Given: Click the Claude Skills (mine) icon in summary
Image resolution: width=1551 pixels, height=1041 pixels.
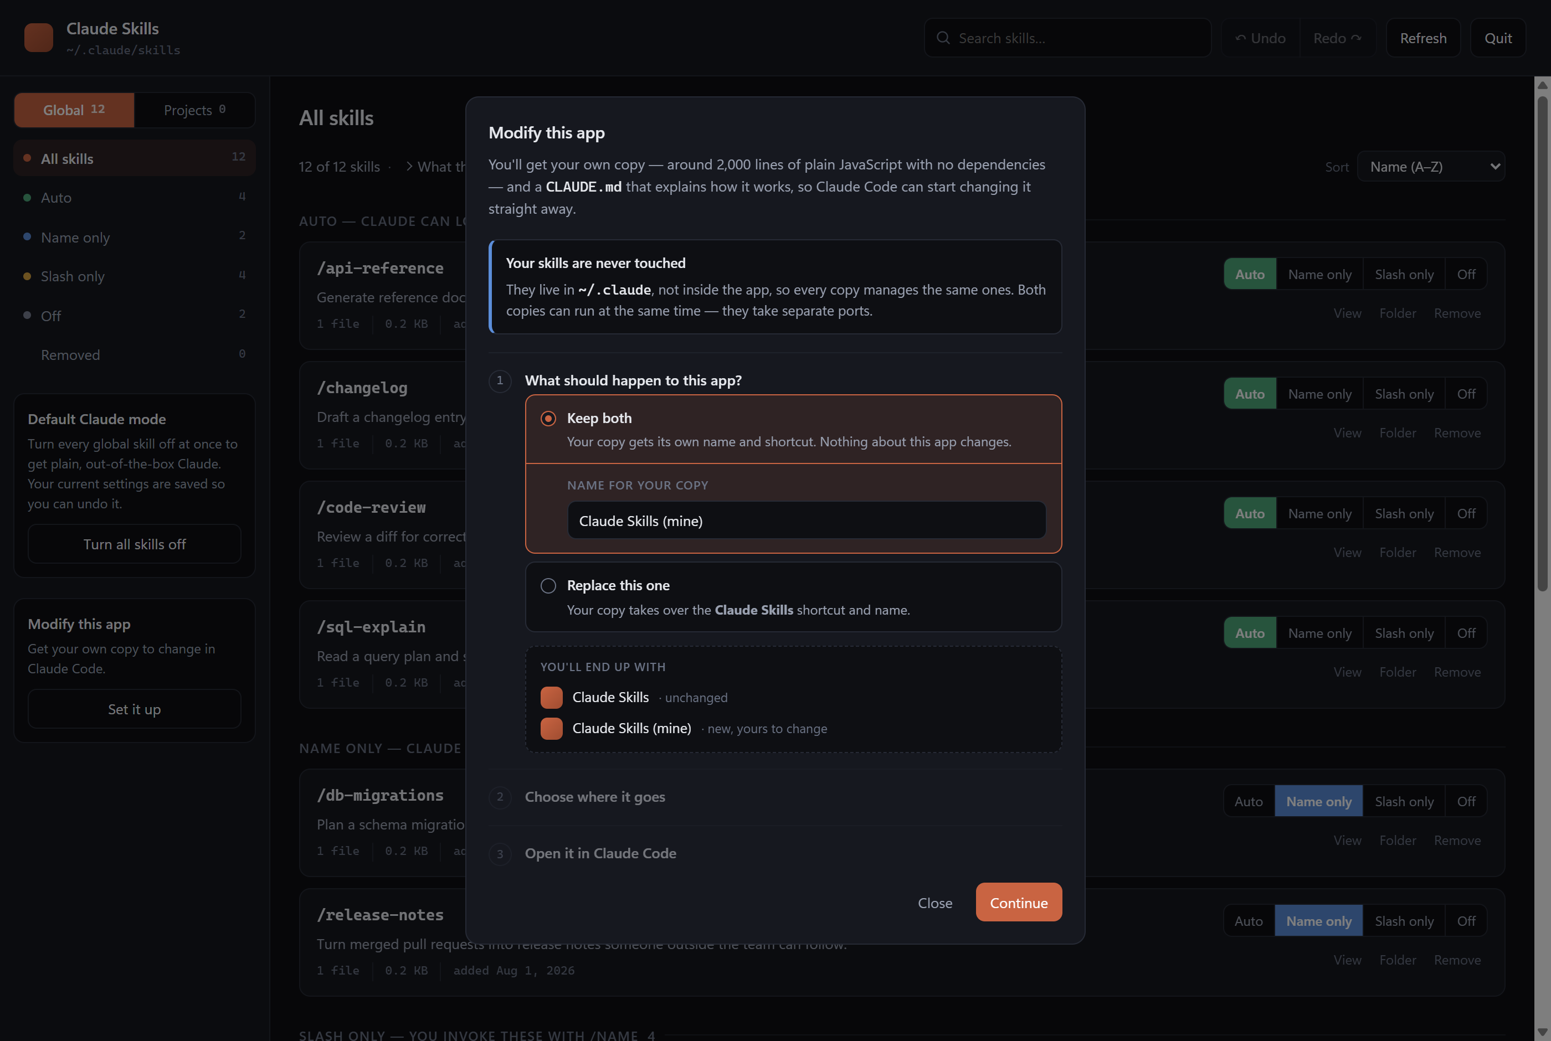Looking at the screenshot, I should [551, 728].
